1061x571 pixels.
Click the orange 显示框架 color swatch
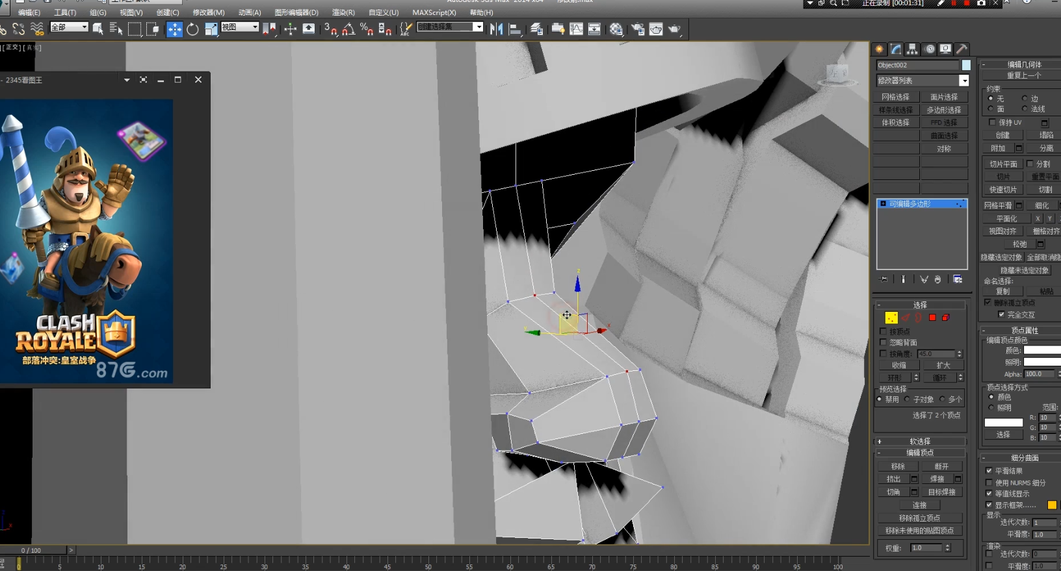coord(1052,505)
